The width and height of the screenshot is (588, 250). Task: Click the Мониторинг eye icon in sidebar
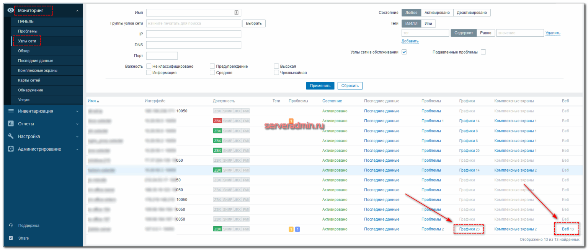(10, 10)
